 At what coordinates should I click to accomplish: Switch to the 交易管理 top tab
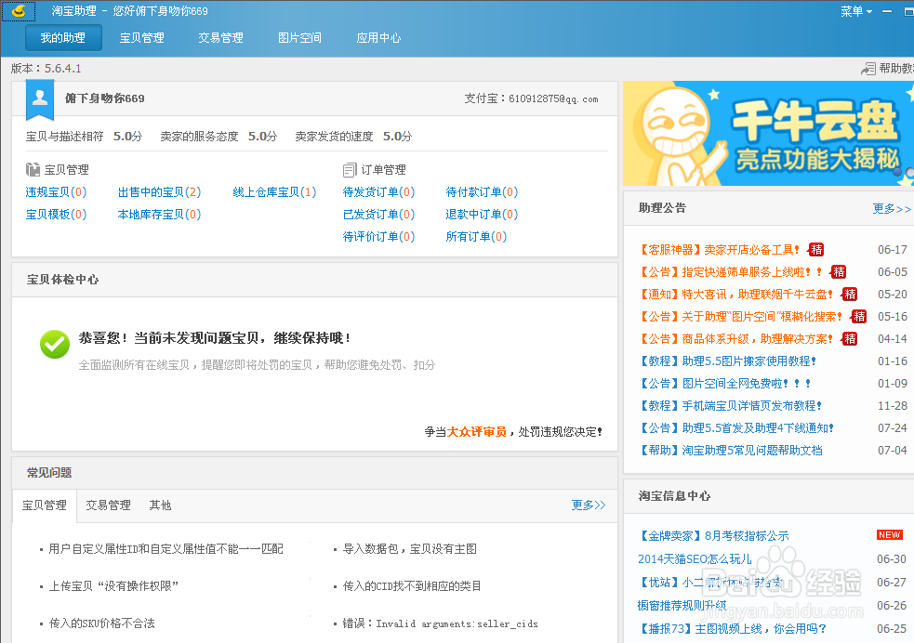(x=221, y=37)
